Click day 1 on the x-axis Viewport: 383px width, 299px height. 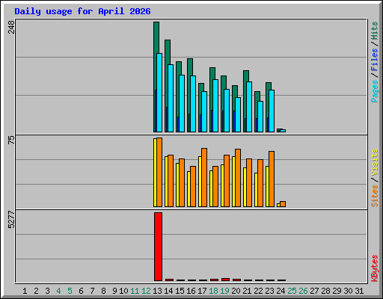tap(25, 291)
